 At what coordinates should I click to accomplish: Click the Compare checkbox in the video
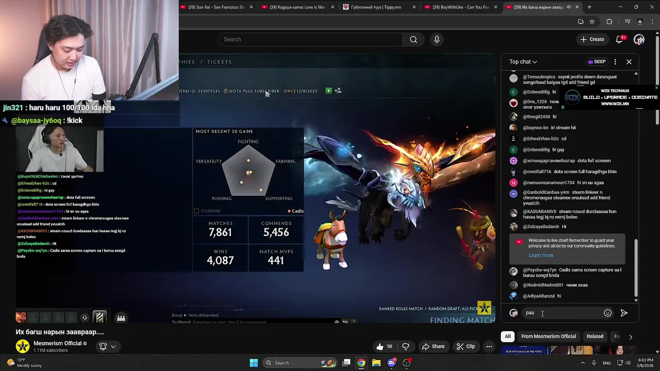196,211
